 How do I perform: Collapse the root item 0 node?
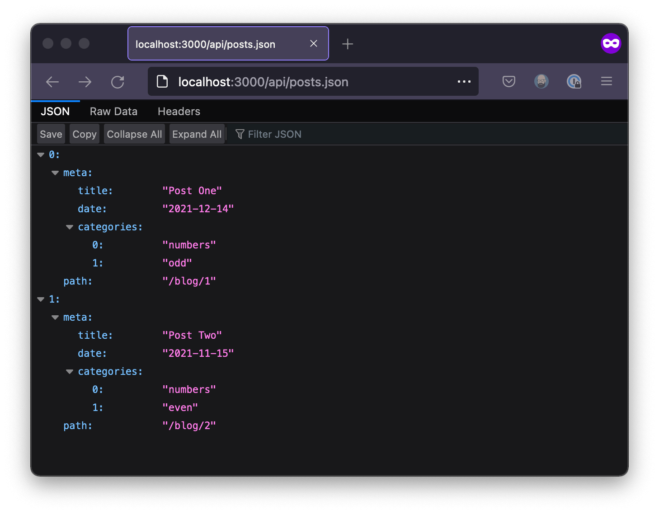41,155
